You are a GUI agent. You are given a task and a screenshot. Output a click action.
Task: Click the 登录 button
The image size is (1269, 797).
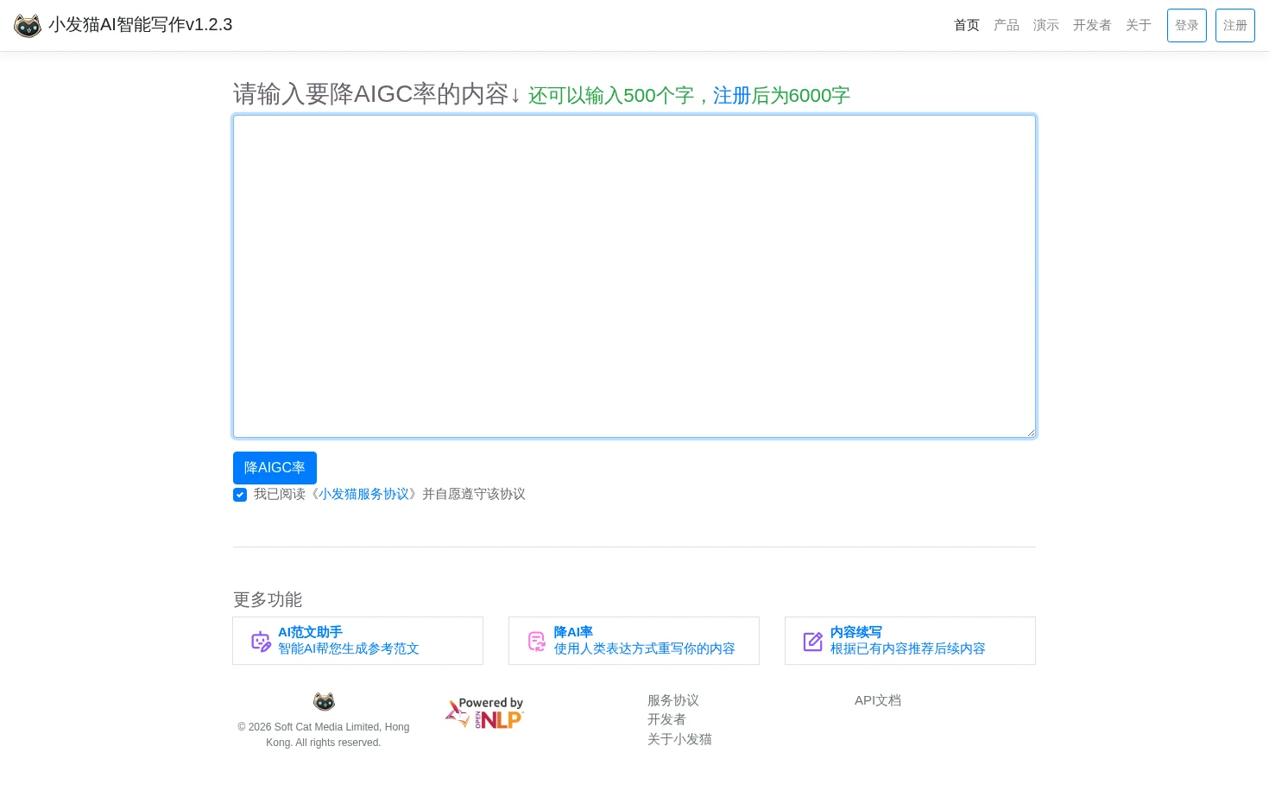pos(1187,25)
